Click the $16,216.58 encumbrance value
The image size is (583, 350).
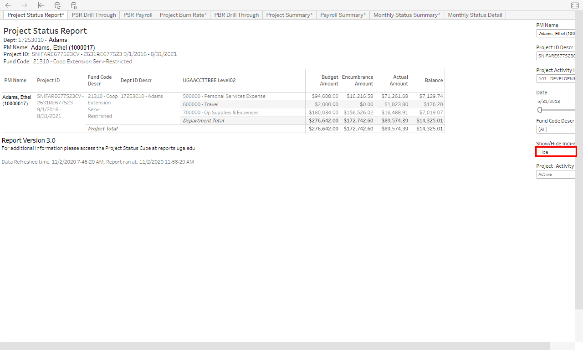(360, 96)
